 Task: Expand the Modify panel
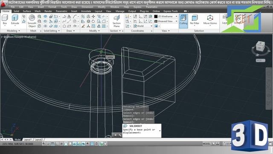tap(95, 31)
